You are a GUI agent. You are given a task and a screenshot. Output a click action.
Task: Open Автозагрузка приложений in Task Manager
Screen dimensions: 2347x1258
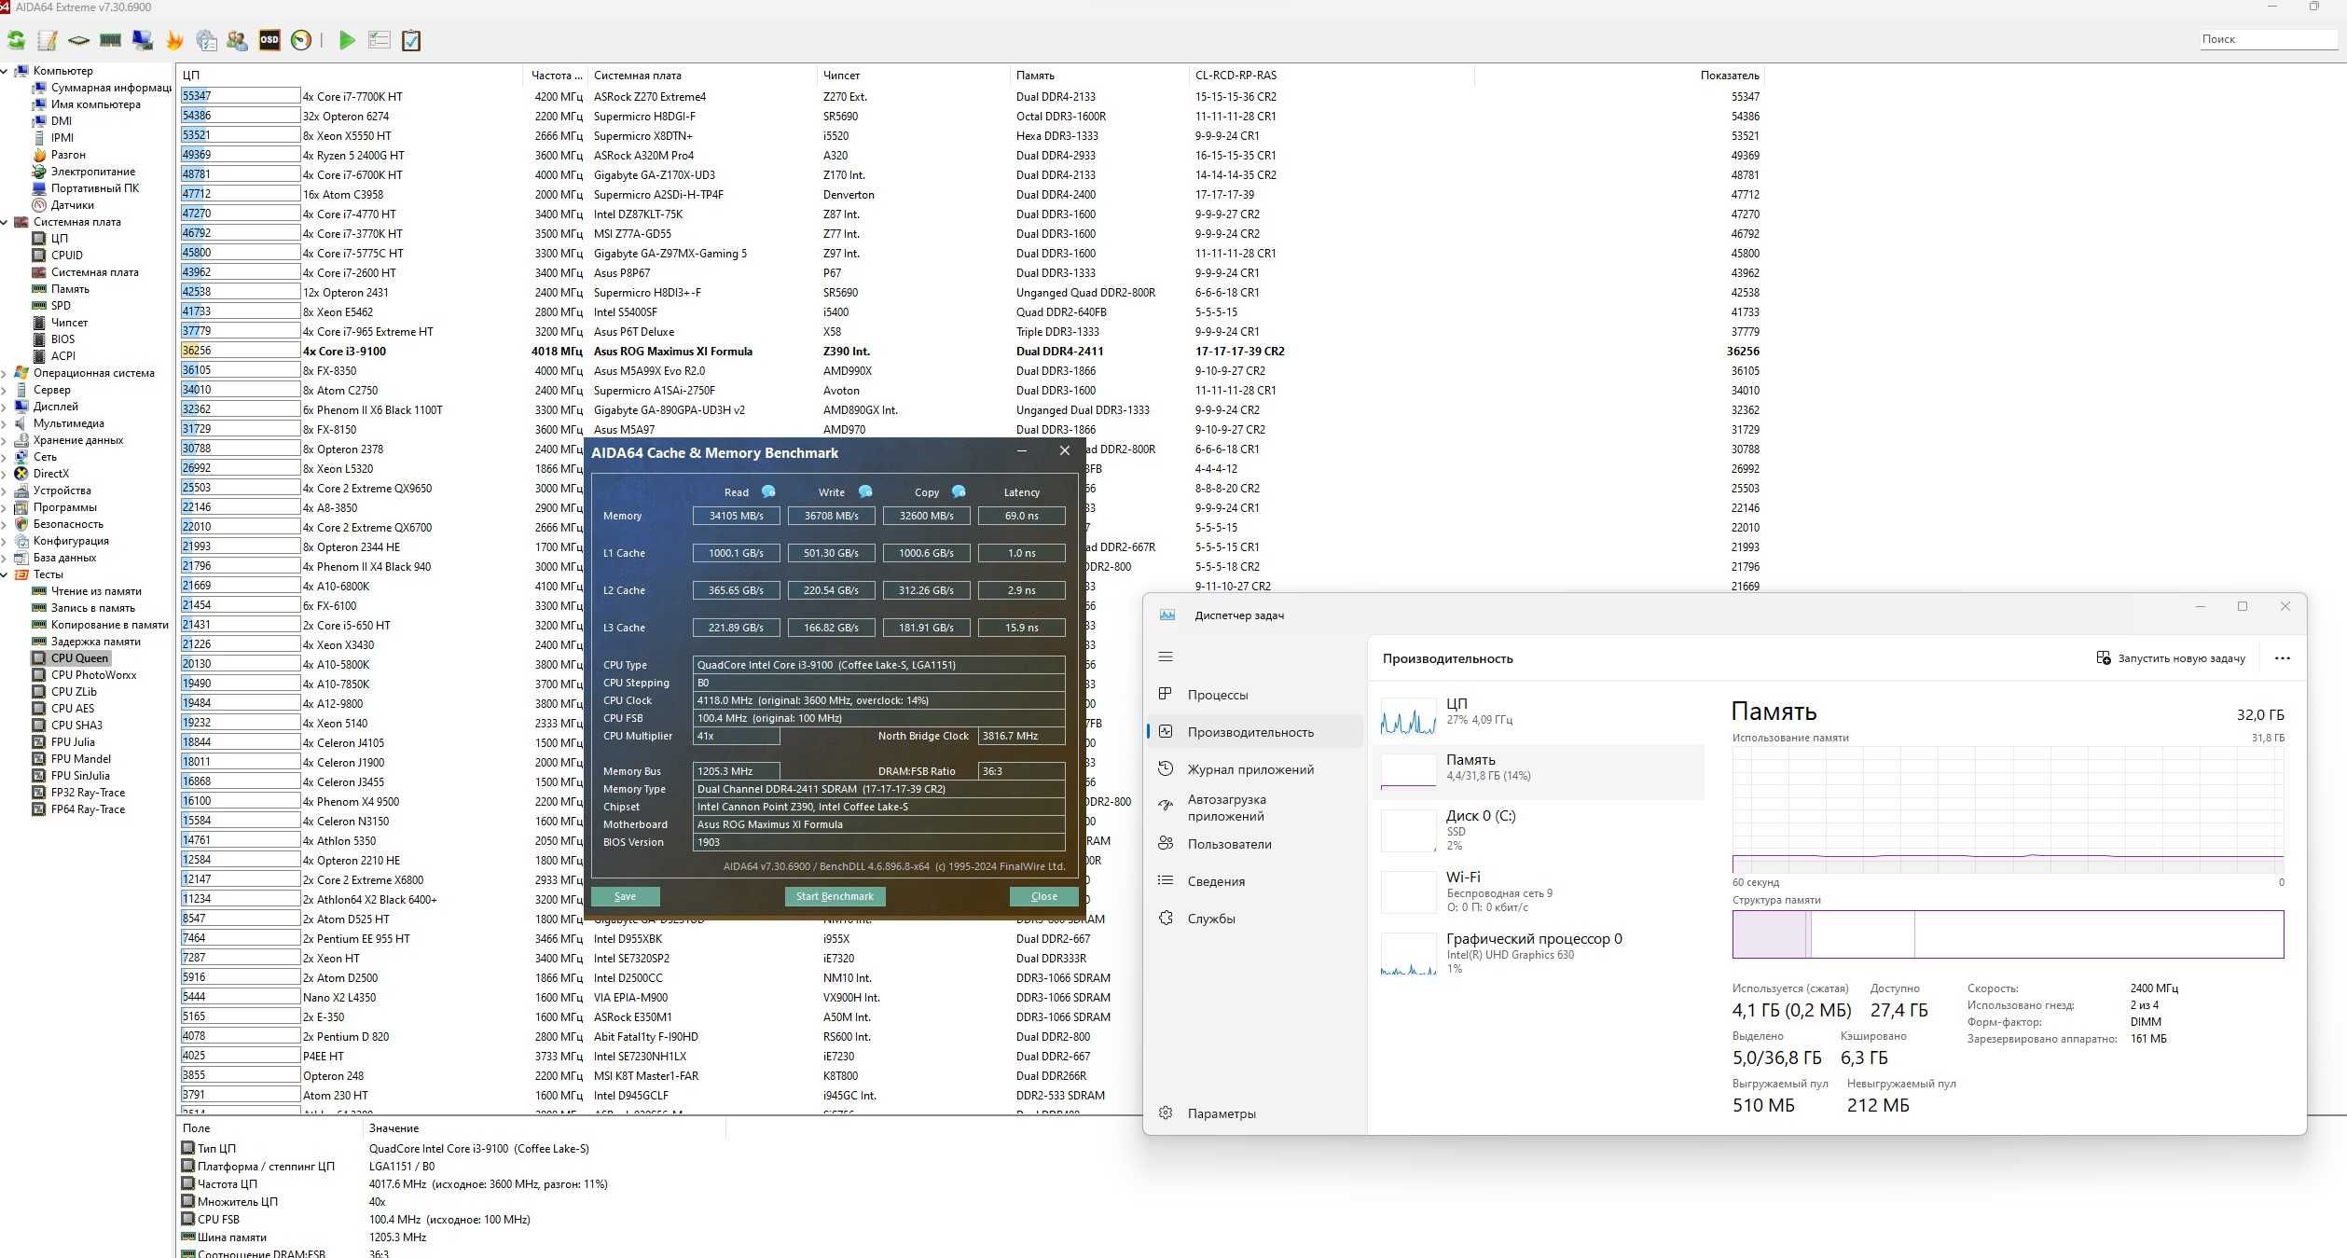coord(1254,808)
